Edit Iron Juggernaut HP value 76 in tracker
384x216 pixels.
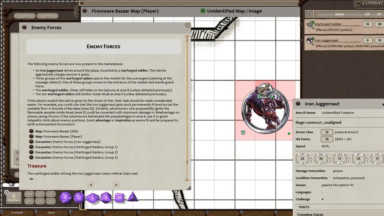coord(379,40)
